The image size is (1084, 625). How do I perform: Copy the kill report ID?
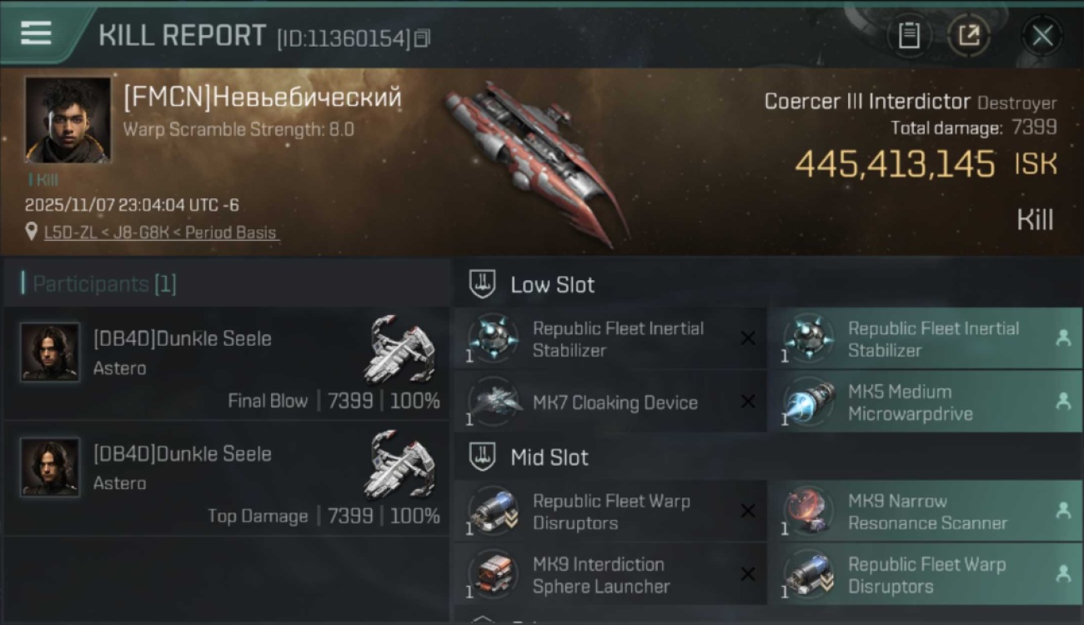coord(422,38)
